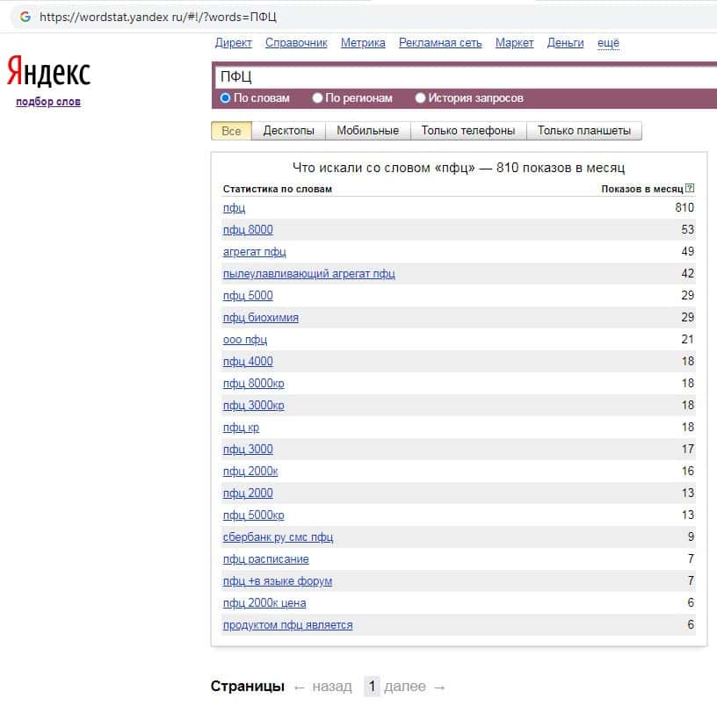Click the help icon beside Показов в месяц

690,189
